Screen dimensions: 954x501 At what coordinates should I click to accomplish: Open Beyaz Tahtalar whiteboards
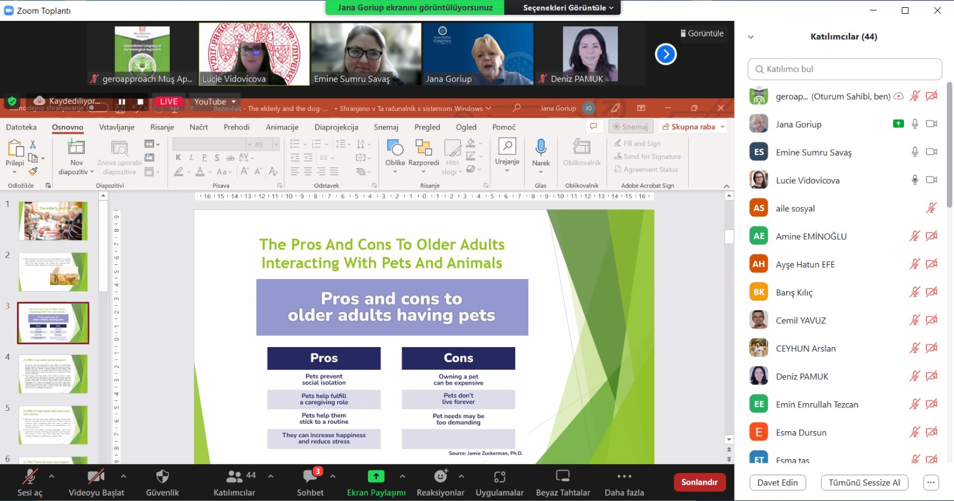[562, 477]
